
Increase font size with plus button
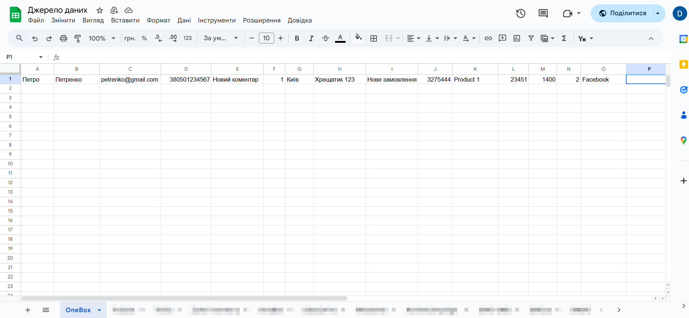coord(281,38)
